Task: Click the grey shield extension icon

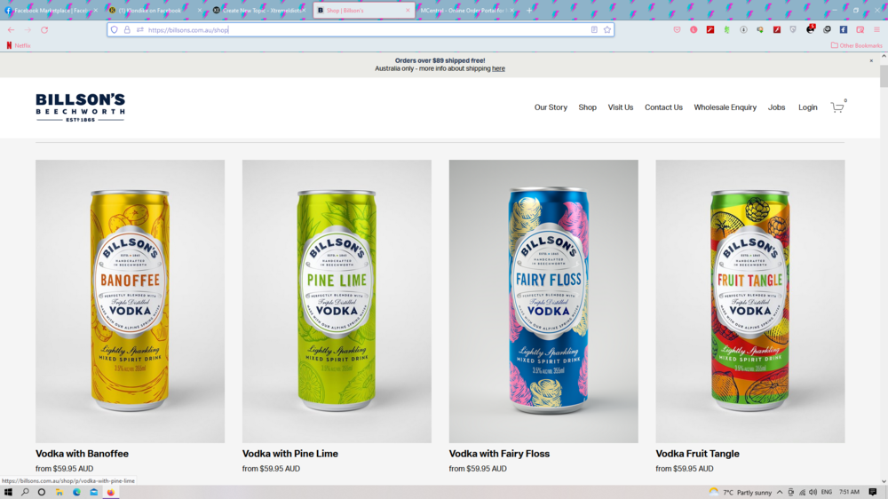Action: point(793,30)
